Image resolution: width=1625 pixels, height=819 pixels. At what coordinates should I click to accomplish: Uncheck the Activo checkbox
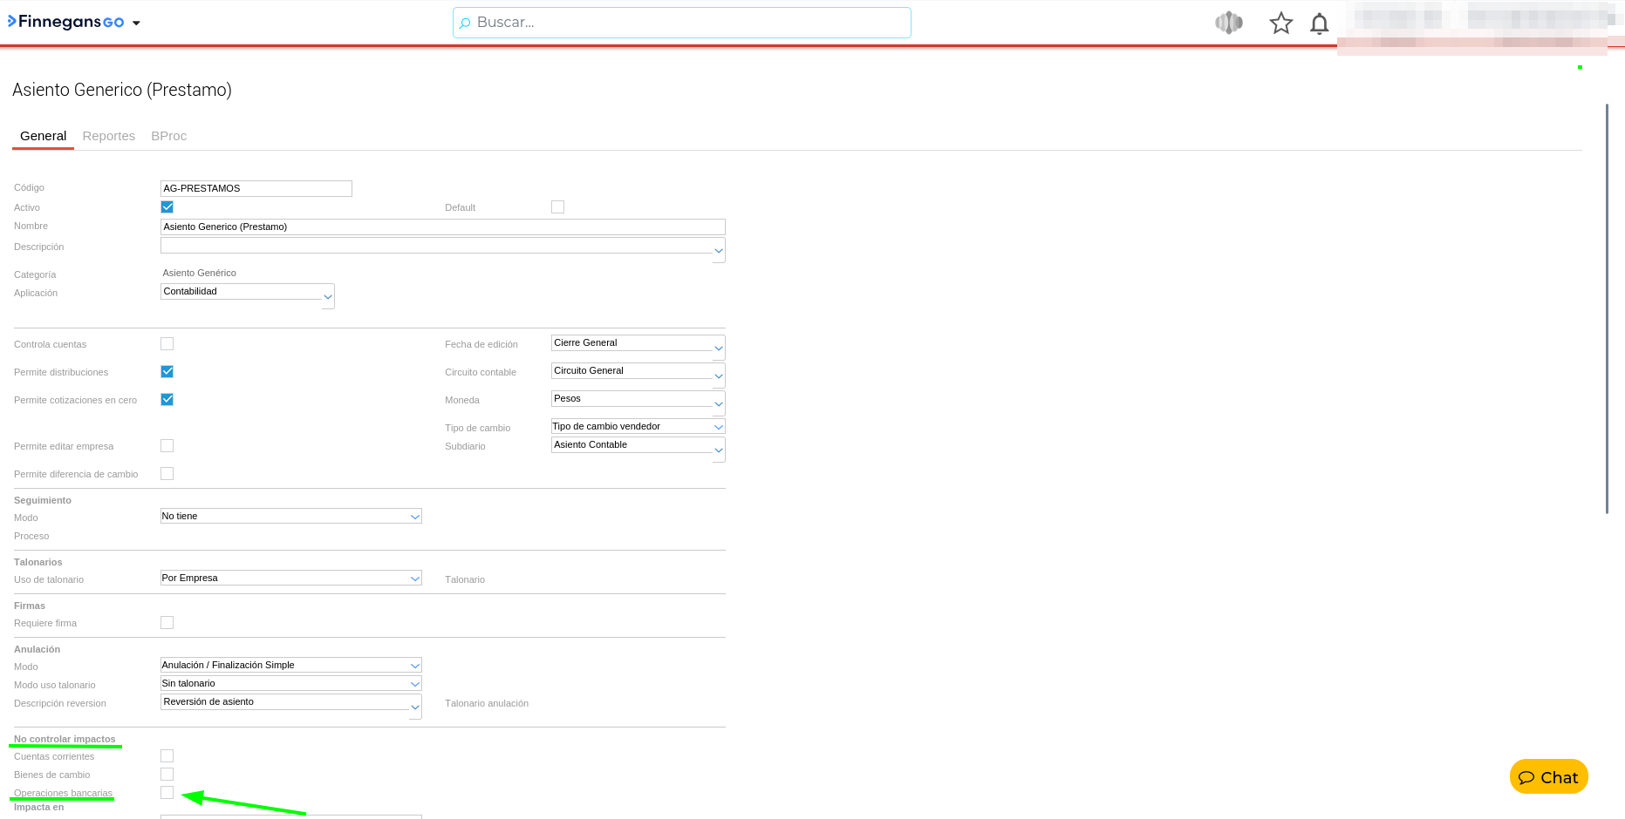(x=167, y=207)
